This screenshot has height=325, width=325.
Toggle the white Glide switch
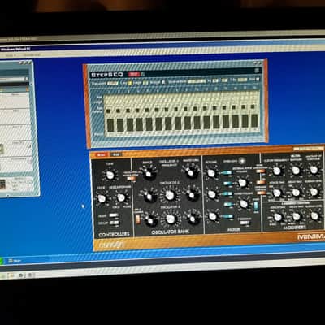114,215
